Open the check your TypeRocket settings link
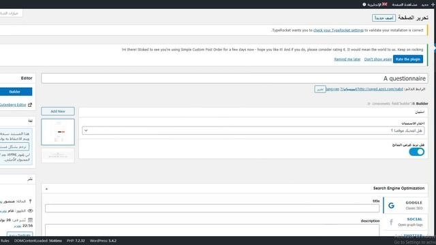Viewport: 436px width, 245px height. coord(338,30)
